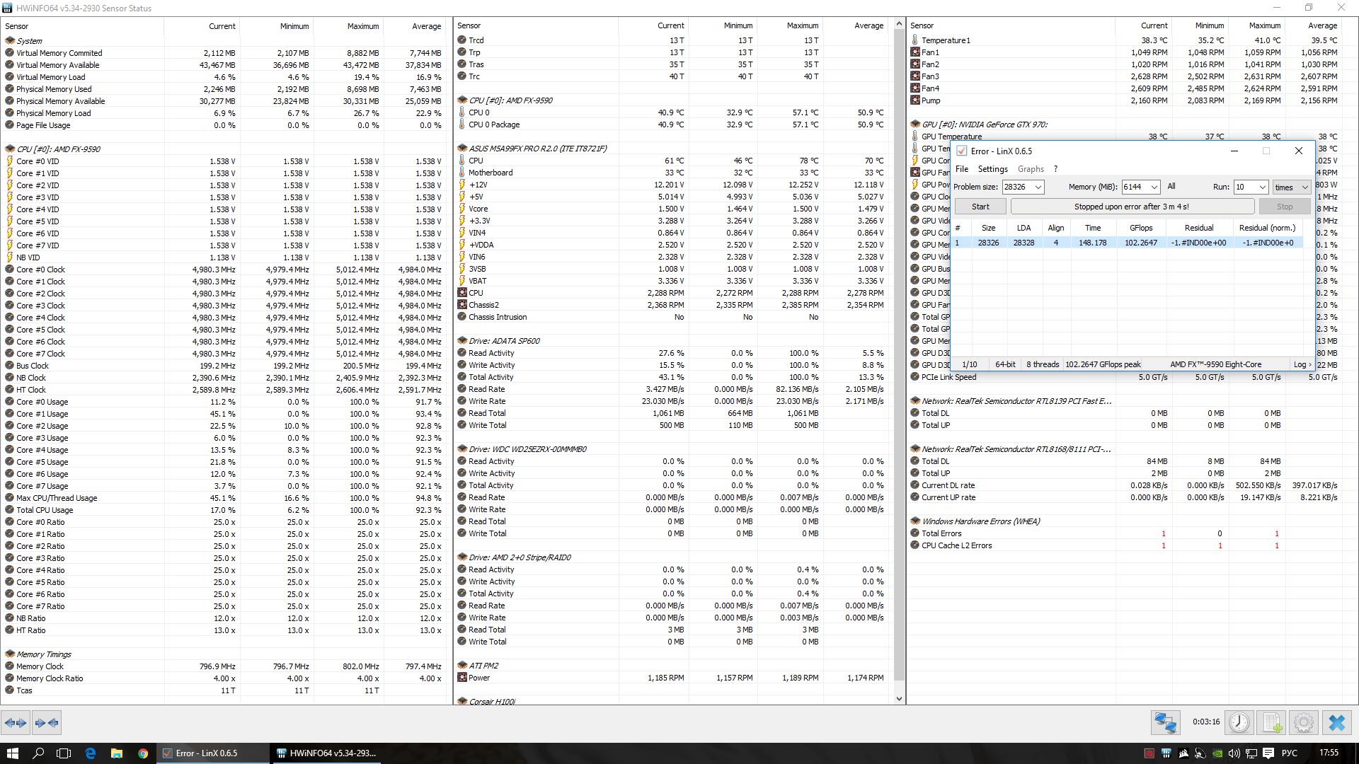Screen dimensions: 1359x764
Task: Click the clock reset timer icon
Action: click(x=1239, y=722)
